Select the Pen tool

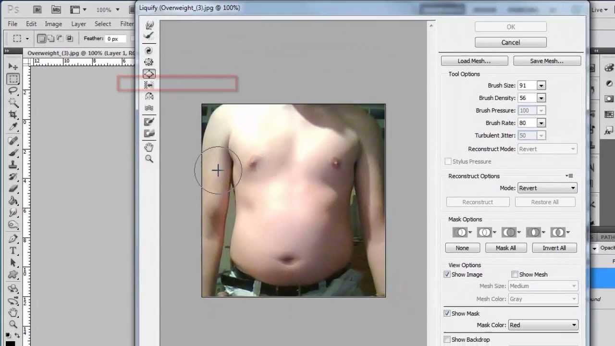(13, 239)
